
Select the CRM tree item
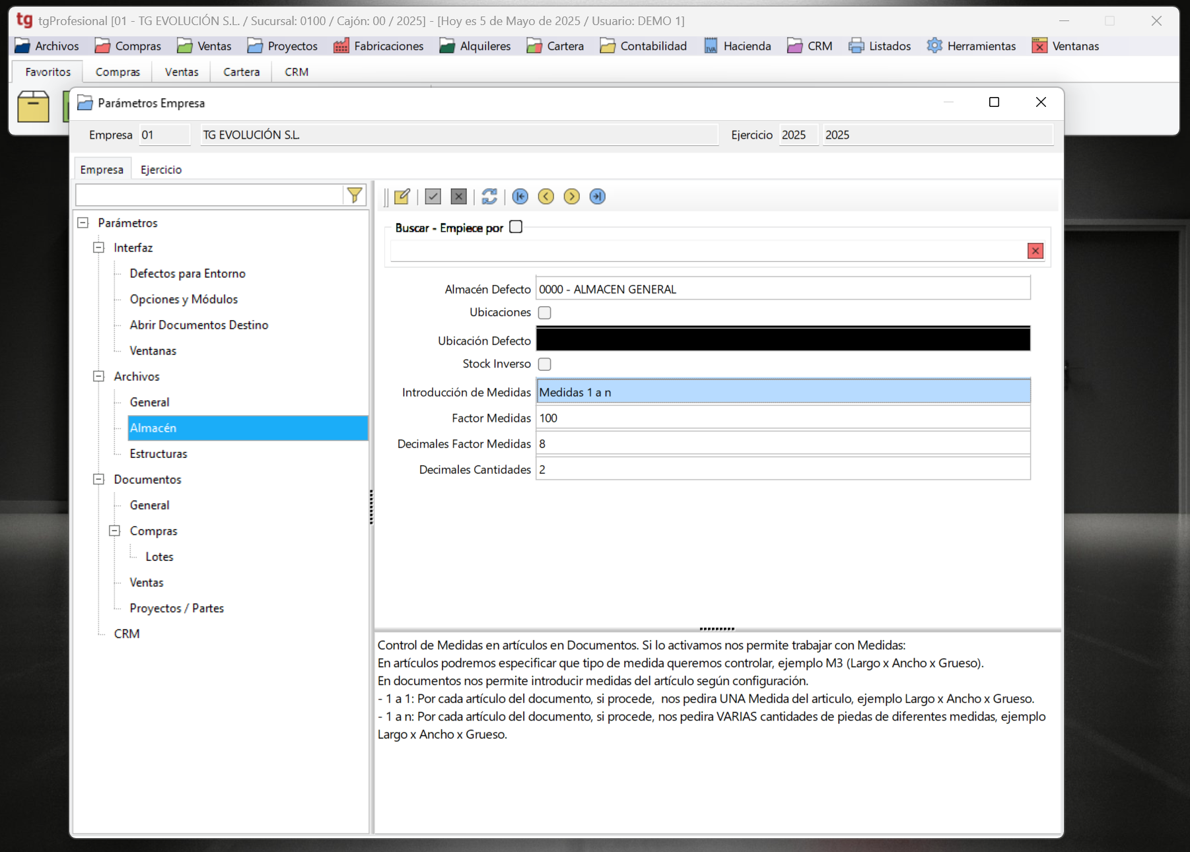127,634
